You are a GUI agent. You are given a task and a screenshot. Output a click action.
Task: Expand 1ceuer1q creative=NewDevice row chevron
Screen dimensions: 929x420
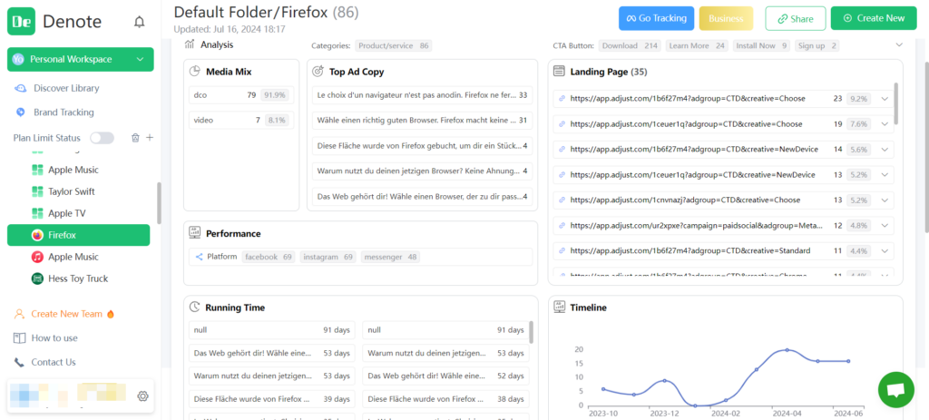pos(885,175)
